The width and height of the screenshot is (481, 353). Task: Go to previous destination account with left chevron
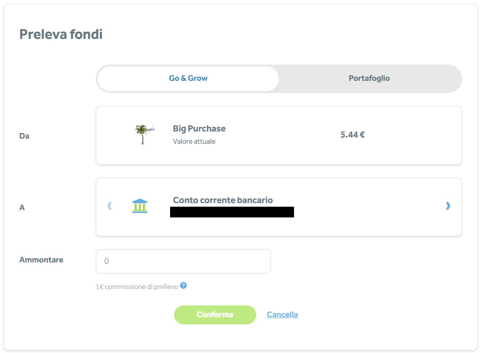click(109, 206)
